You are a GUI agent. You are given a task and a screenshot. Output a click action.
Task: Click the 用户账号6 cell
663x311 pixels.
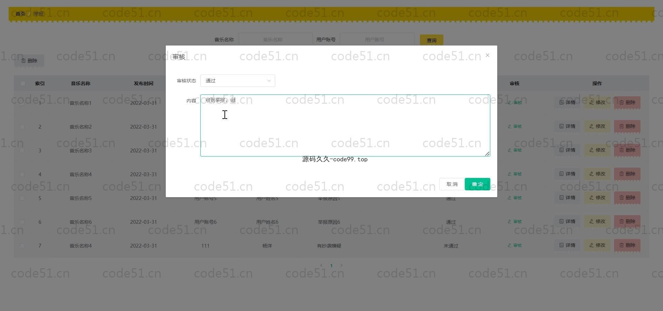(x=205, y=222)
